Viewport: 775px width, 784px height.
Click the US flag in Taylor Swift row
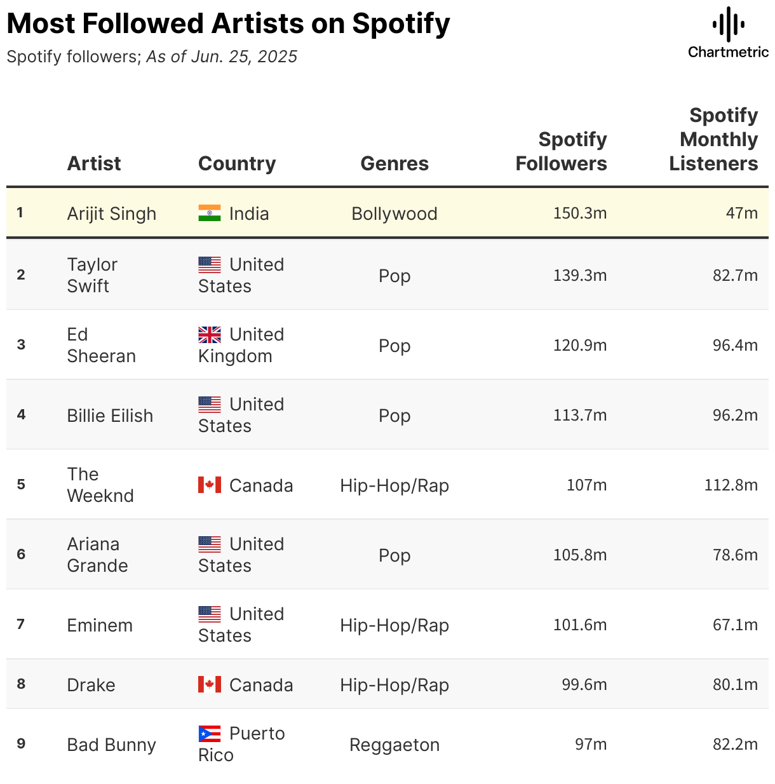tap(210, 264)
